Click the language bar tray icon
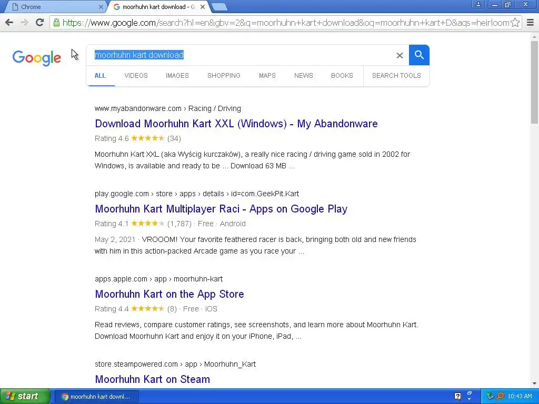The width and height of the screenshot is (539, 404). 470,396
